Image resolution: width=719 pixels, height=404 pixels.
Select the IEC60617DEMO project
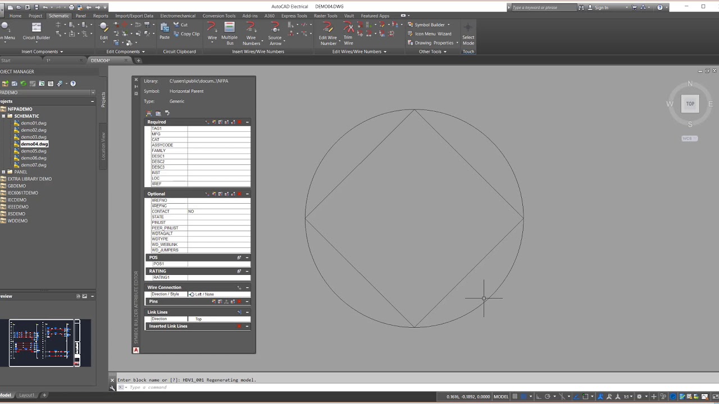coord(22,193)
